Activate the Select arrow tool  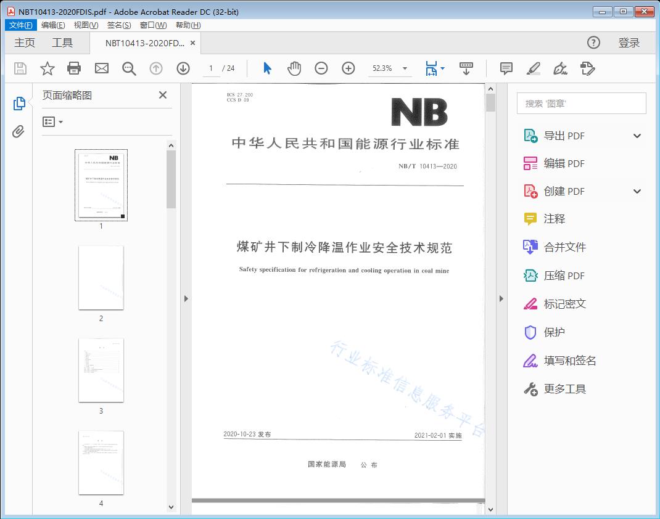point(267,68)
